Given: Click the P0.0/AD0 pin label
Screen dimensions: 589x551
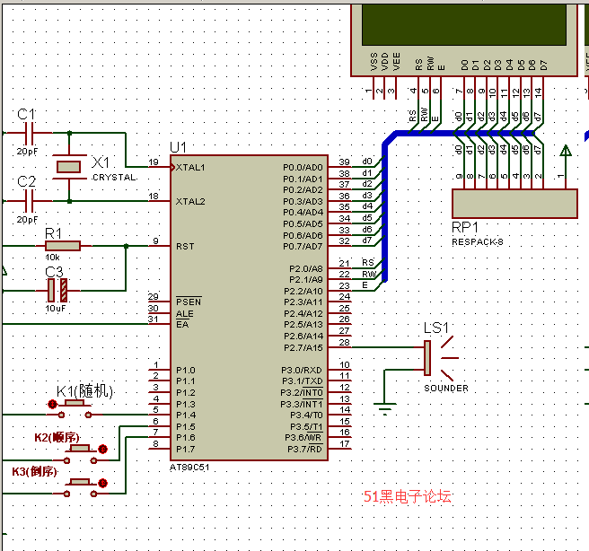Looking at the screenshot, I should tap(303, 168).
